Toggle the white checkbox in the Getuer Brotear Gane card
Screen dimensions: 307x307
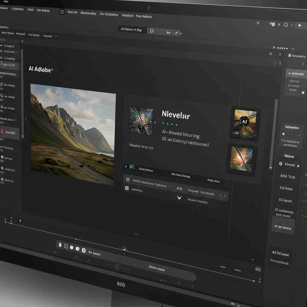(x=303, y=93)
